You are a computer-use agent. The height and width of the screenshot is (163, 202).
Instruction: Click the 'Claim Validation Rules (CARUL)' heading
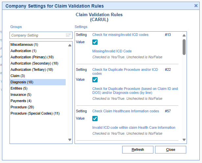click(x=99, y=17)
